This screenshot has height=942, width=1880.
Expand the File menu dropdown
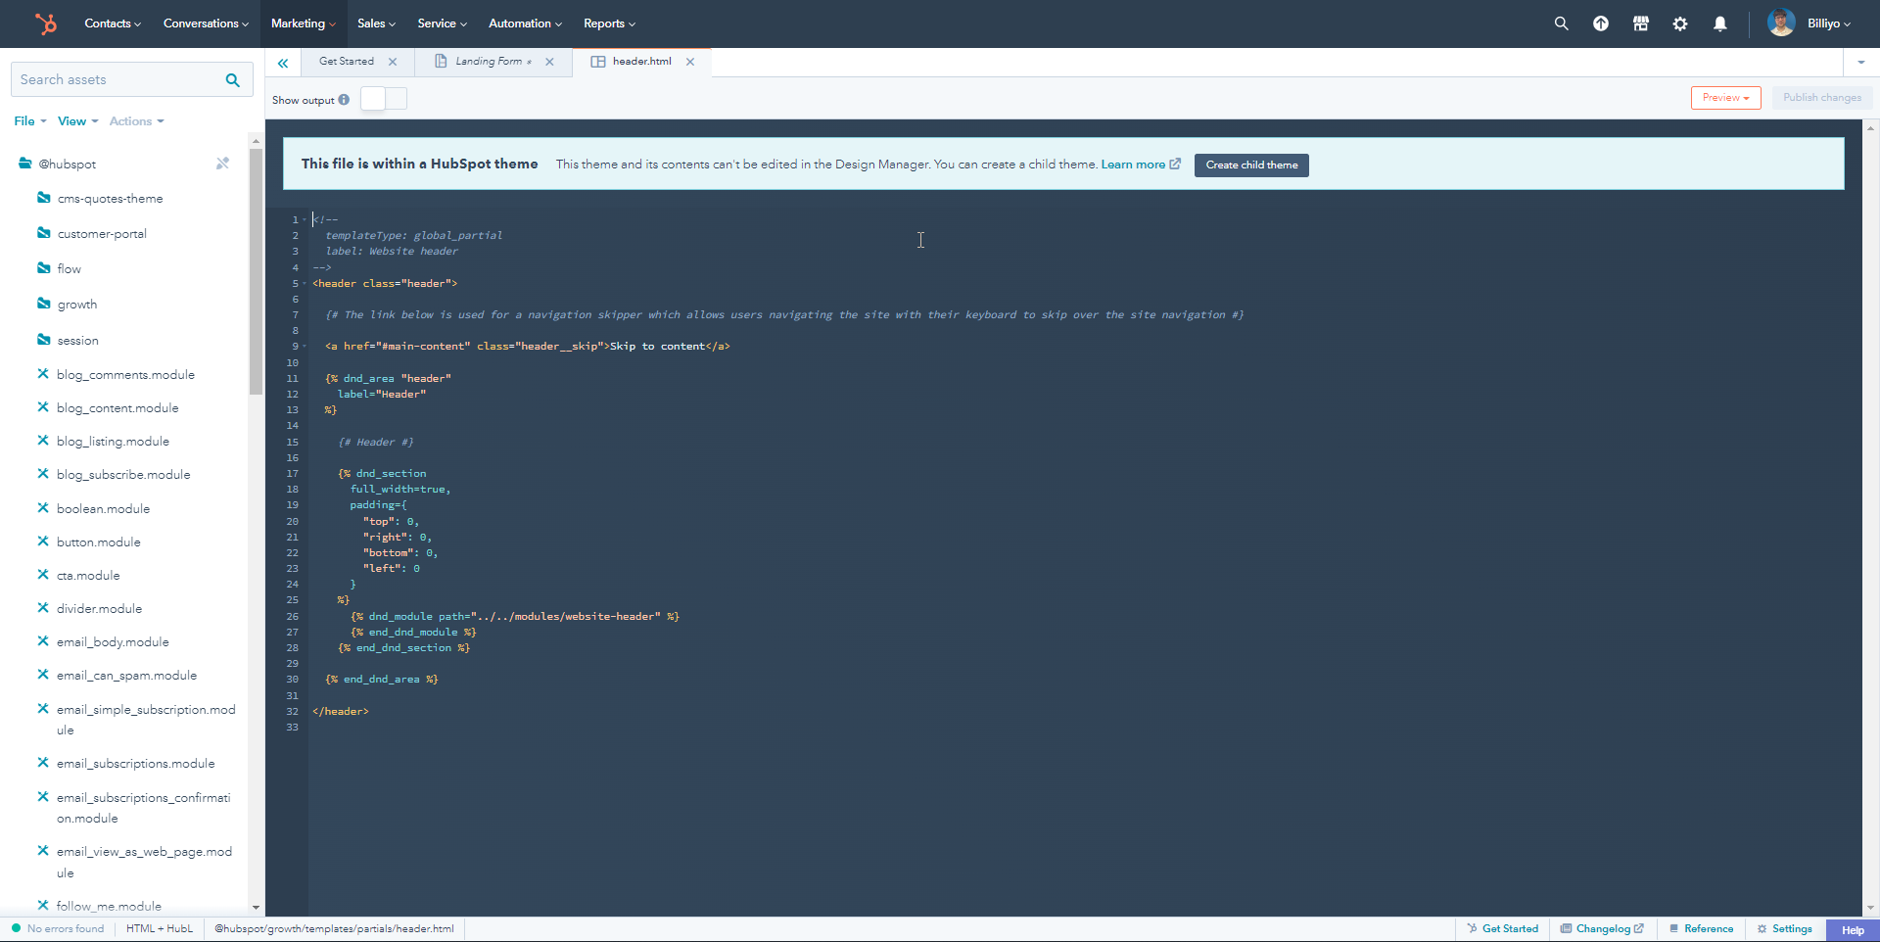click(x=30, y=121)
